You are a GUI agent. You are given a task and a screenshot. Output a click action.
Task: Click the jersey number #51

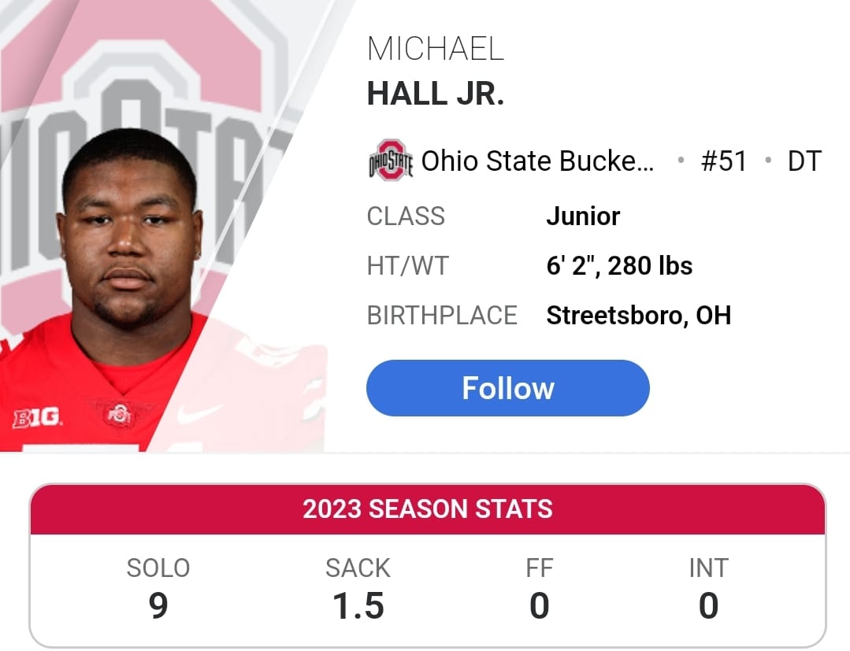point(724,161)
